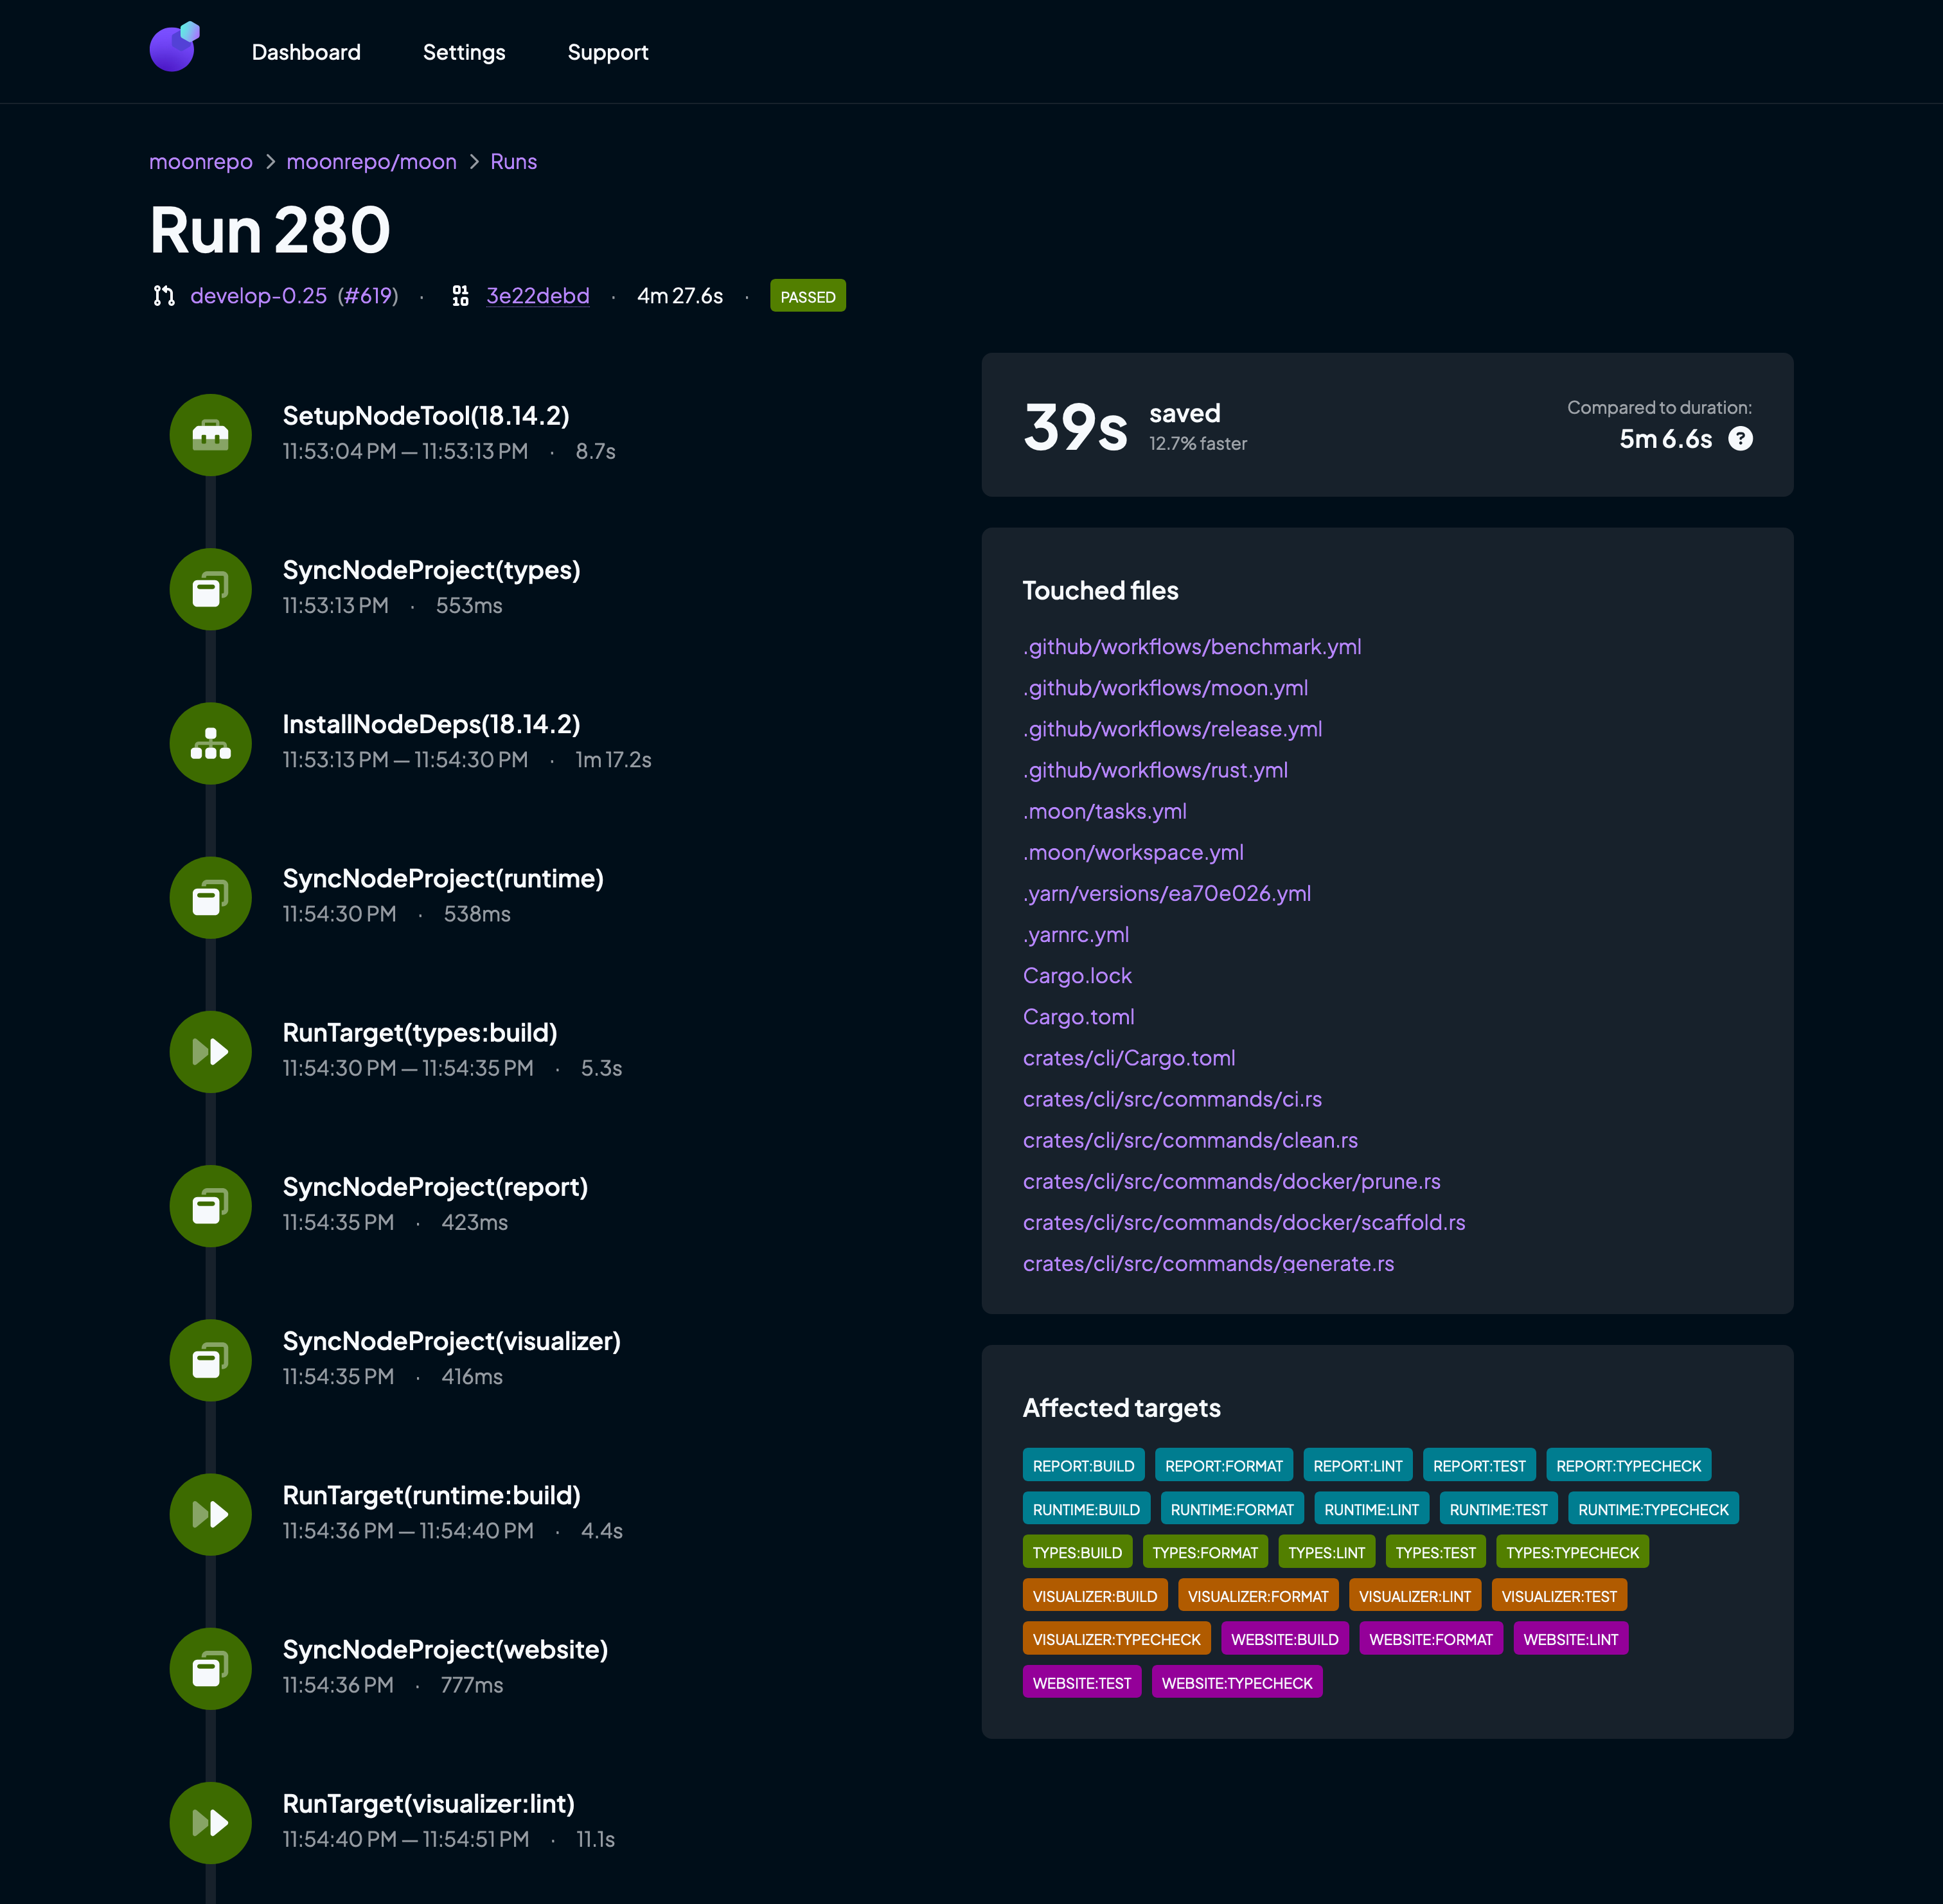Click the RunTarget(types:build) fast-forward icon
The image size is (1943, 1904).
click(210, 1051)
